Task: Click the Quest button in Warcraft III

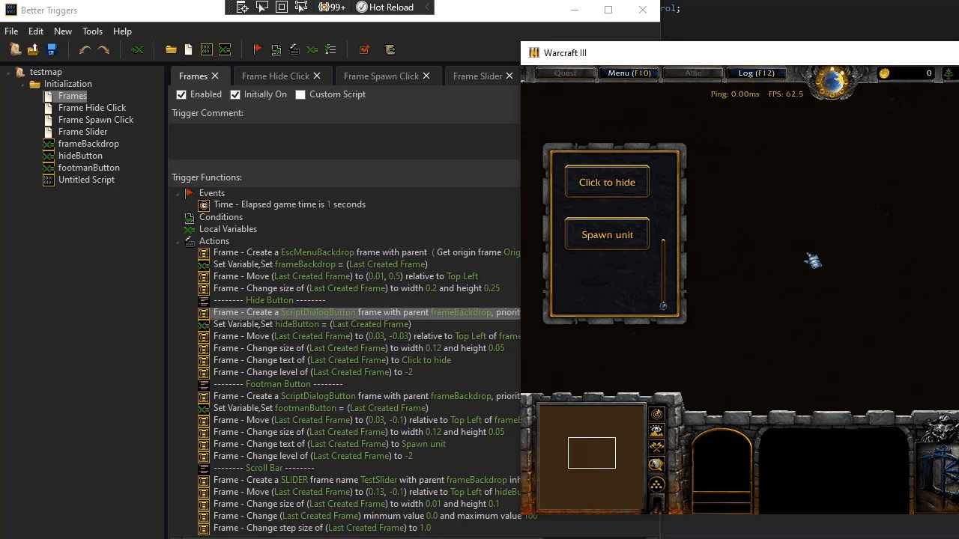Action: pyautogui.click(x=566, y=73)
